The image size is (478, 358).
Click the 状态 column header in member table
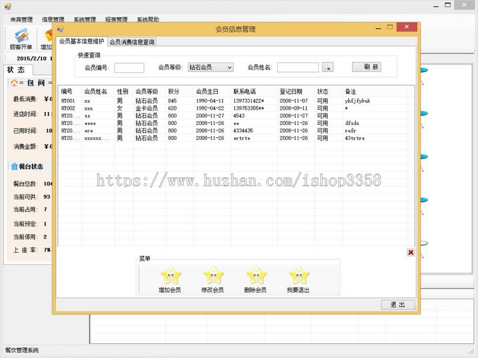(x=328, y=91)
